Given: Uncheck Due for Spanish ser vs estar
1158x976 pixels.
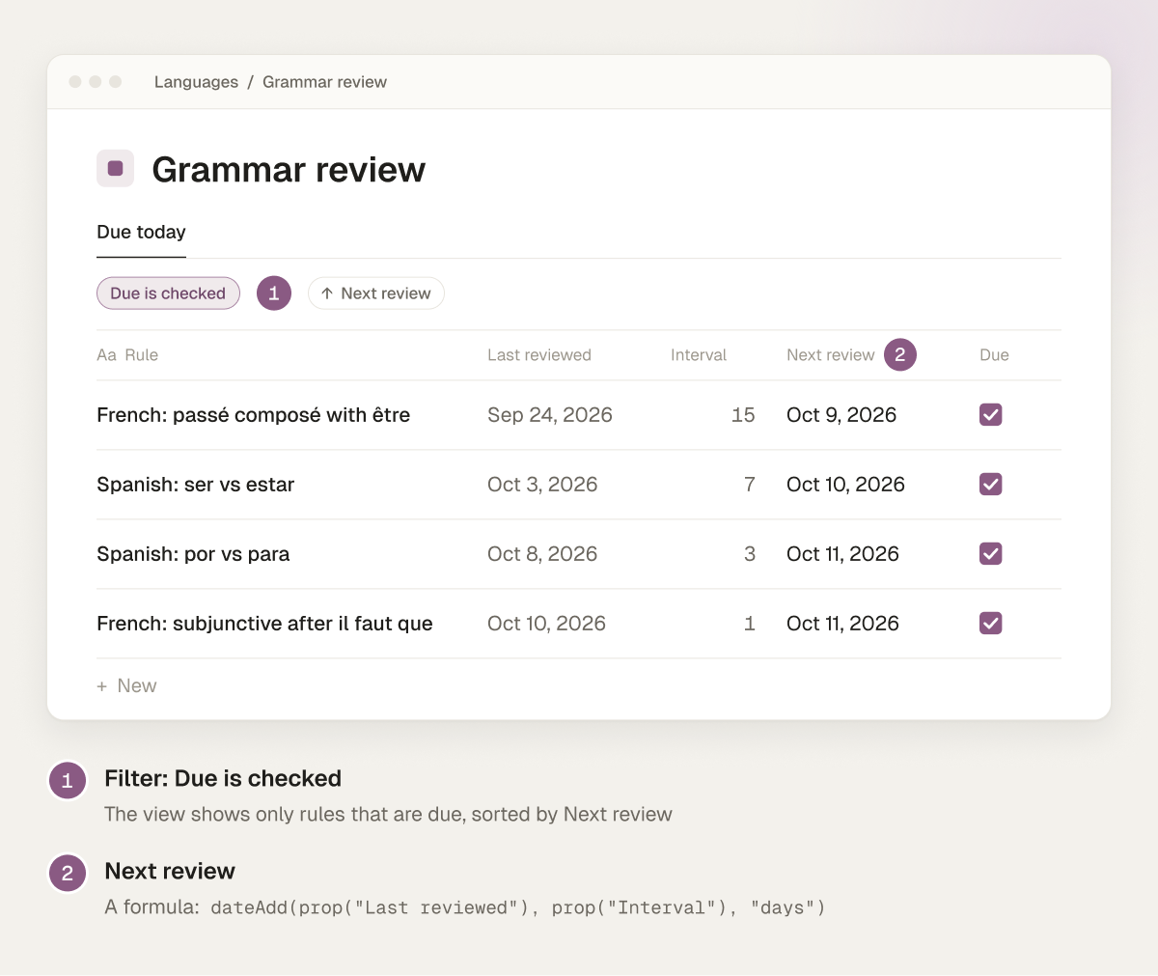Looking at the screenshot, I should pyautogui.click(x=991, y=485).
